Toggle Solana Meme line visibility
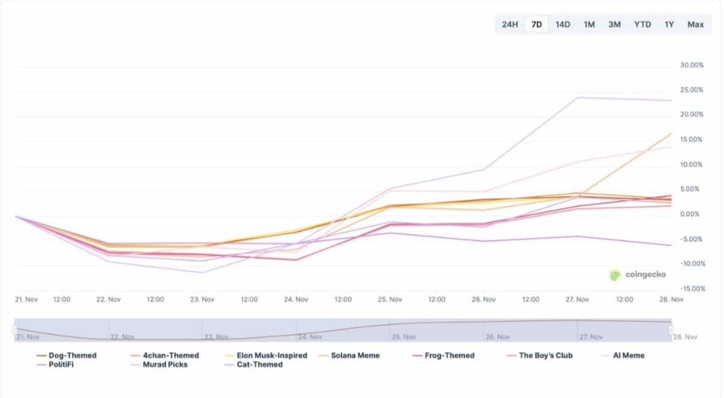This screenshot has height=398, width=724. (x=355, y=355)
